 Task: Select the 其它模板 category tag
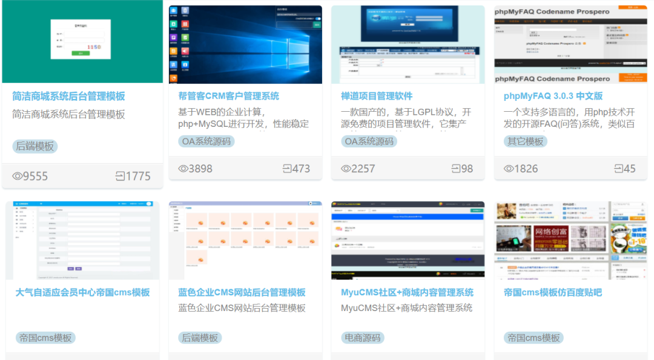point(527,142)
